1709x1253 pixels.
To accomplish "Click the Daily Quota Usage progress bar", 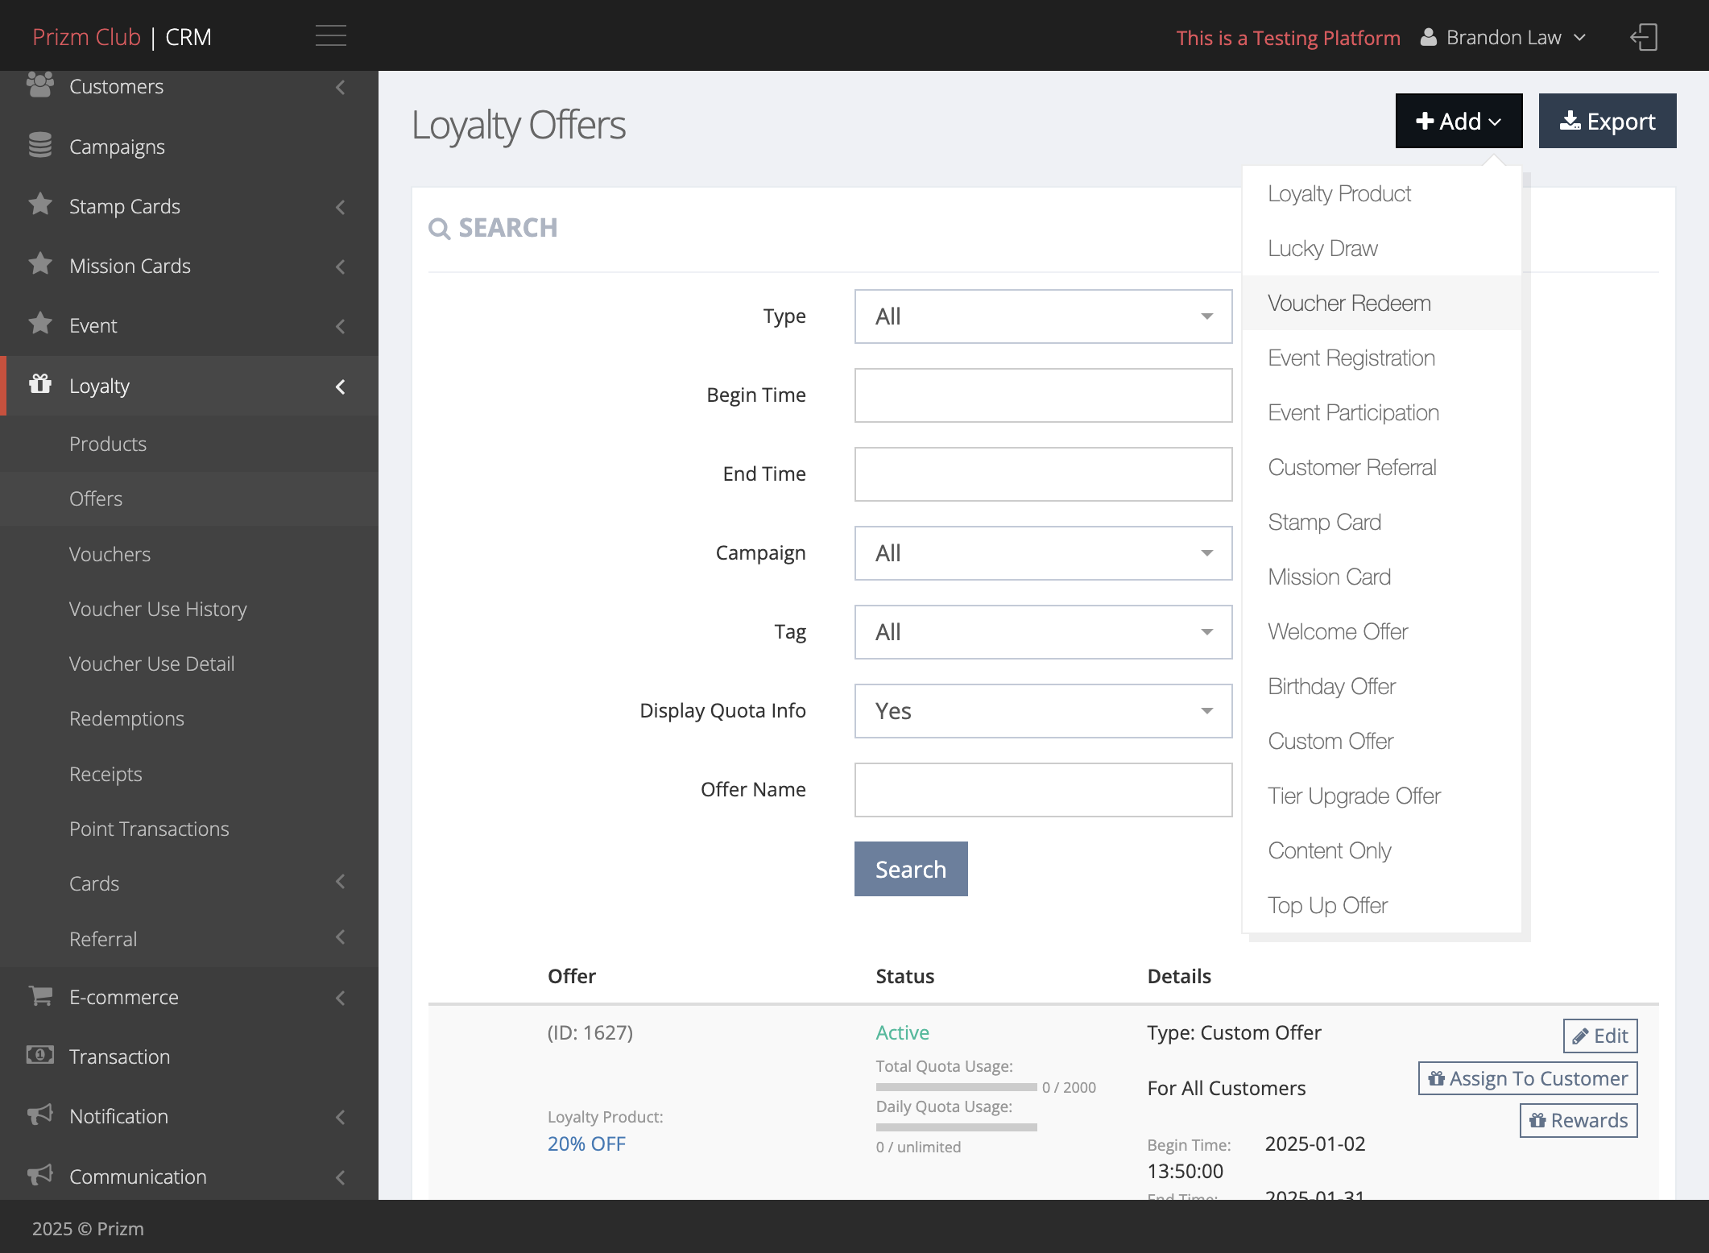I will (956, 1127).
